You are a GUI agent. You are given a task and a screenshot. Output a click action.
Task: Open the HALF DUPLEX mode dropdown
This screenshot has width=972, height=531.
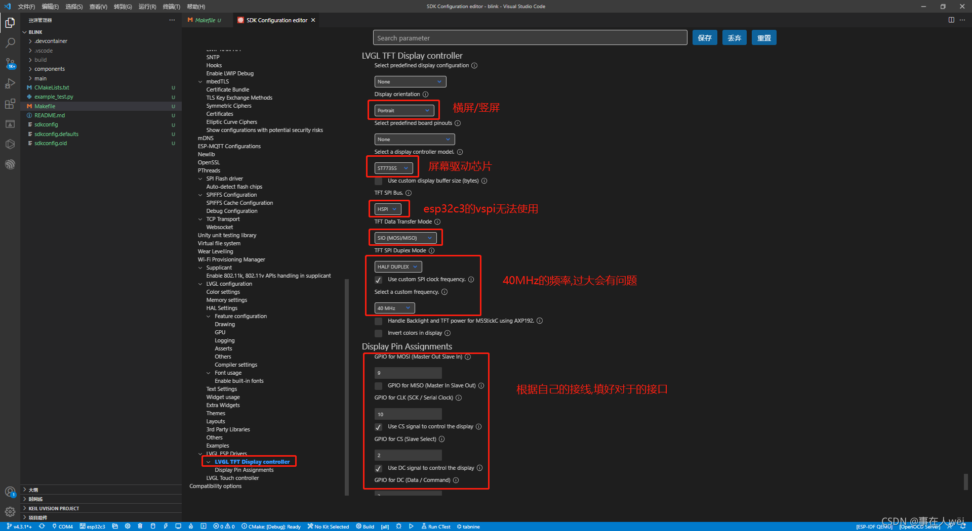398,267
